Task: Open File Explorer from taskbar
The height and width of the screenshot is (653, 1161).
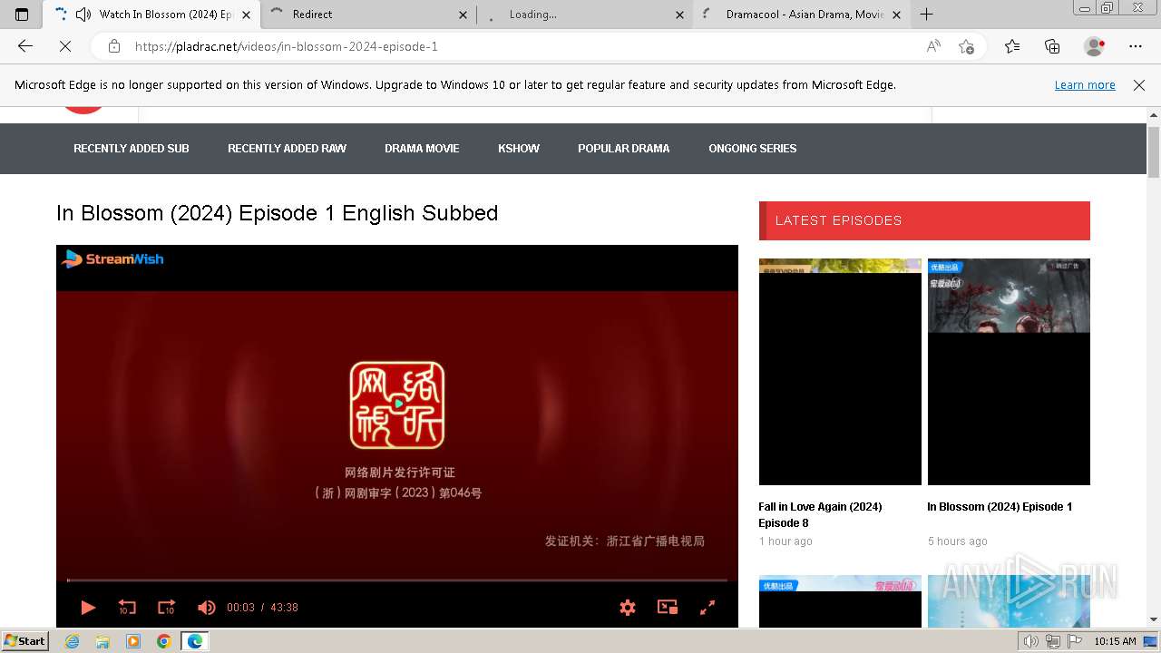Action: 102,641
